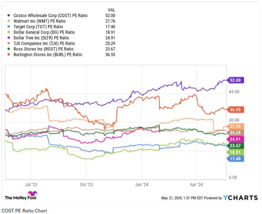Click the VAL column header
262x214 pixels.
(x=112, y=9)
